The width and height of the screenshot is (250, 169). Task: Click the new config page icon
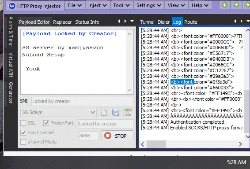[x=104, y=112]
